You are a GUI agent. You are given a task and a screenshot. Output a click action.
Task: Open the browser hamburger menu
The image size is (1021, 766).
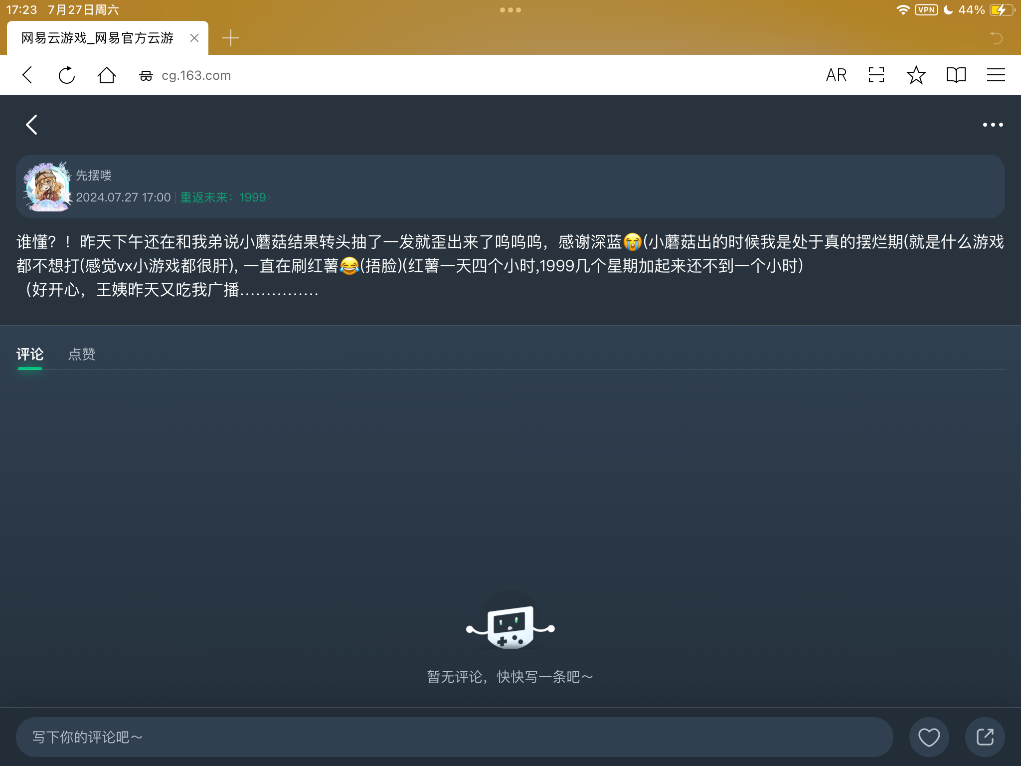996,75
